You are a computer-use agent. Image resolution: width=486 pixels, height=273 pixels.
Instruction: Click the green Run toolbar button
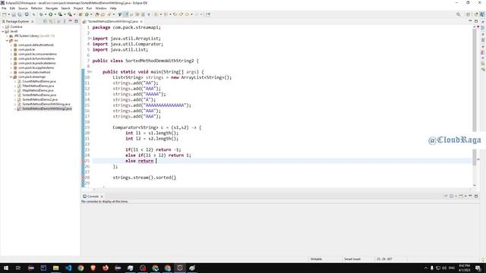click(x=51, y=14)
